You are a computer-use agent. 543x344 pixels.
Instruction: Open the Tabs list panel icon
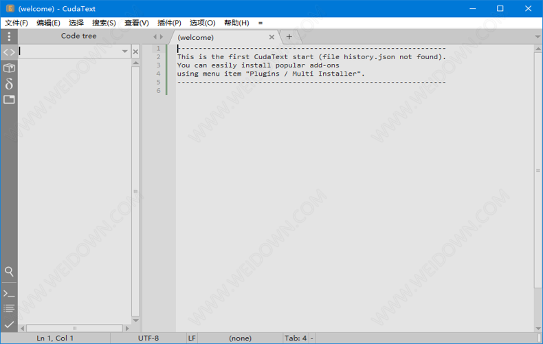click(9, 100)
